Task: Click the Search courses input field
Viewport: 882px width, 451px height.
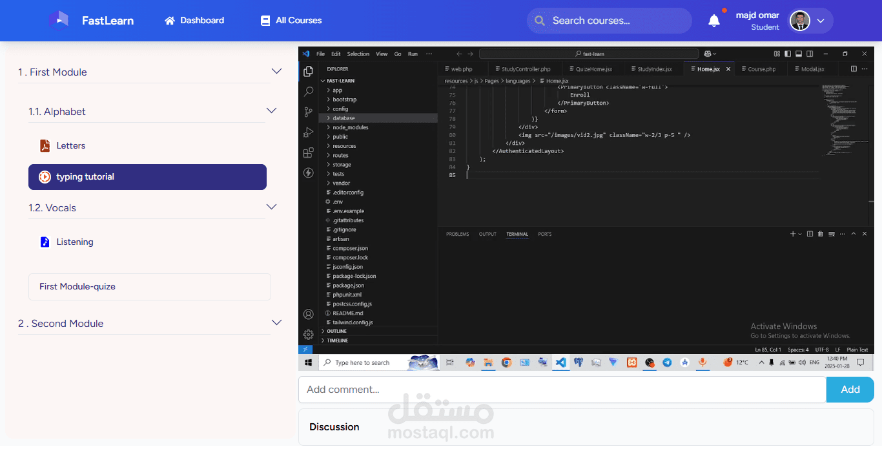Action: click(609, 21)
